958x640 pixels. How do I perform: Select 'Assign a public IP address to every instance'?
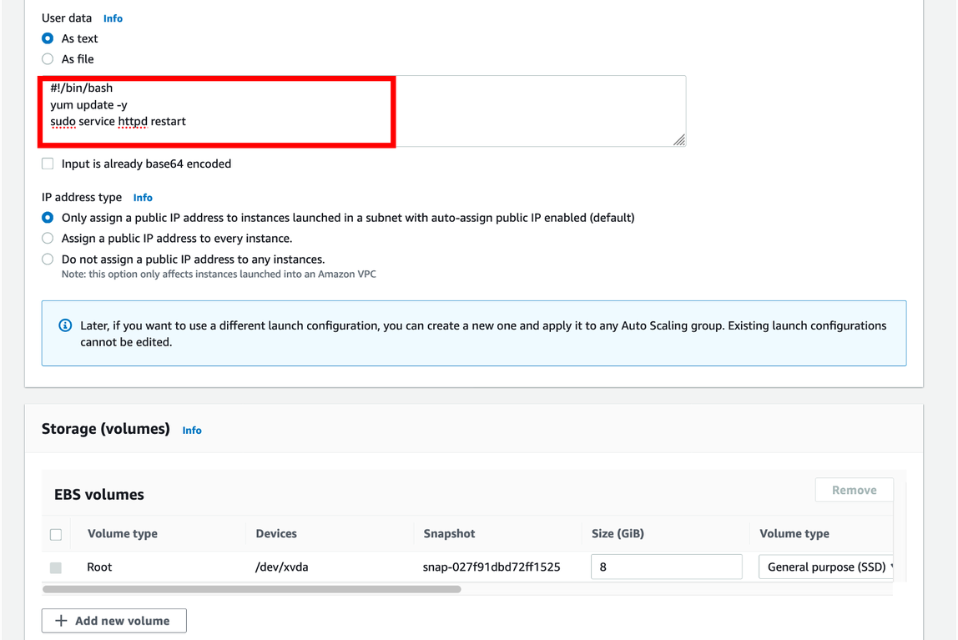pos(48,239)
